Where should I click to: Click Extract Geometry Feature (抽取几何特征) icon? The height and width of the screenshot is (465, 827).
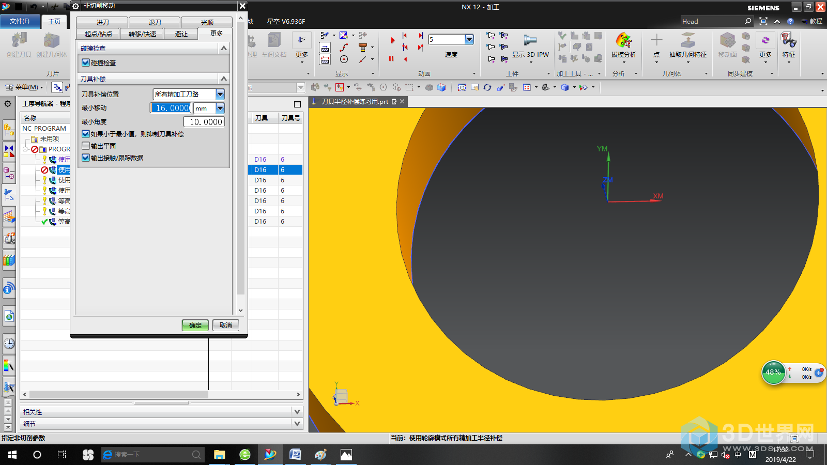coord(687,40)
